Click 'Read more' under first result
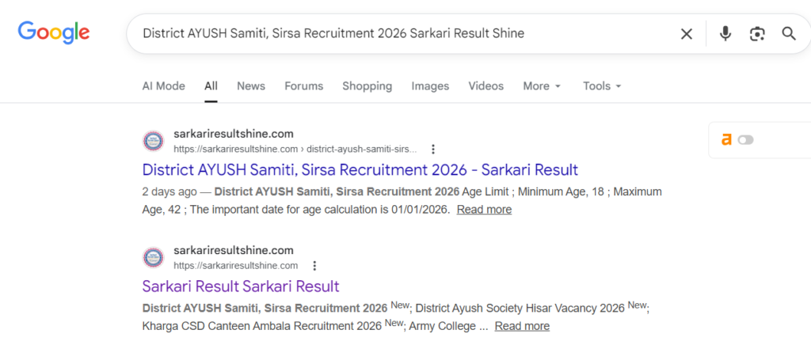 pos(484,210)
